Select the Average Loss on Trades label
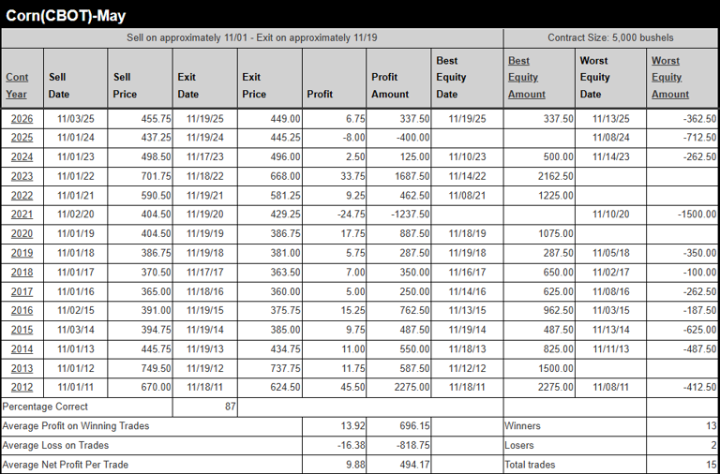 (55, 445)
